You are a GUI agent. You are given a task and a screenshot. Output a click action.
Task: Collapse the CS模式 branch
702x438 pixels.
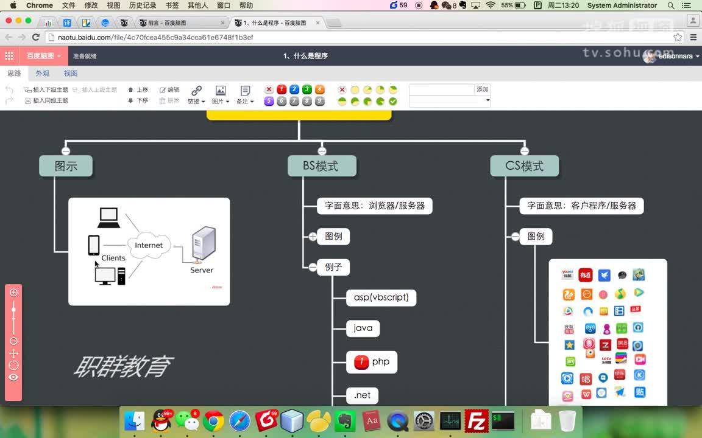click(524, 150)
